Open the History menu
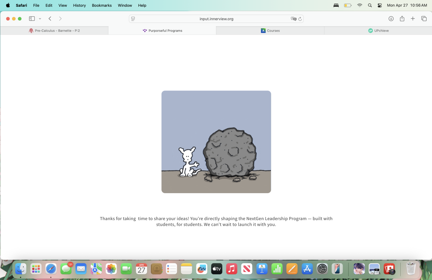 click(79, 5)
